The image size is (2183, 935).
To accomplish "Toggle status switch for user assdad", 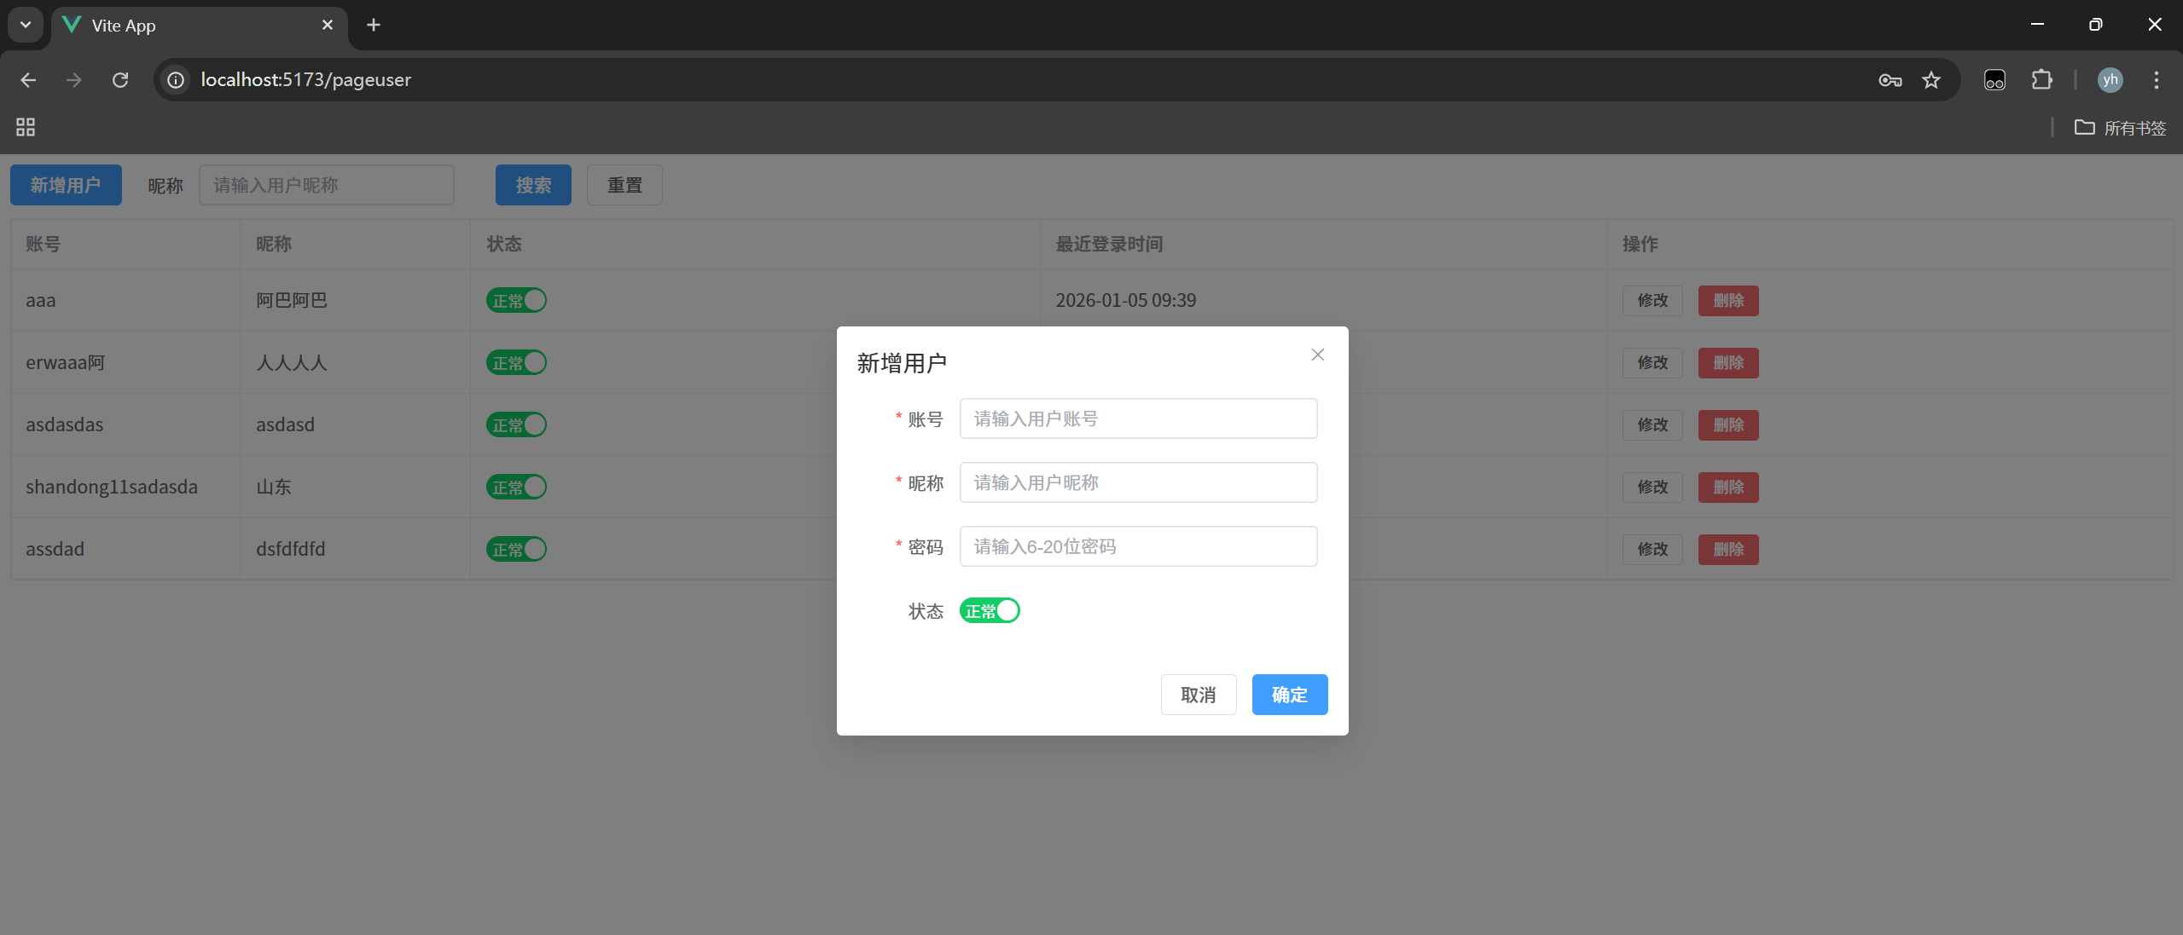I will (x=516, y=550).
